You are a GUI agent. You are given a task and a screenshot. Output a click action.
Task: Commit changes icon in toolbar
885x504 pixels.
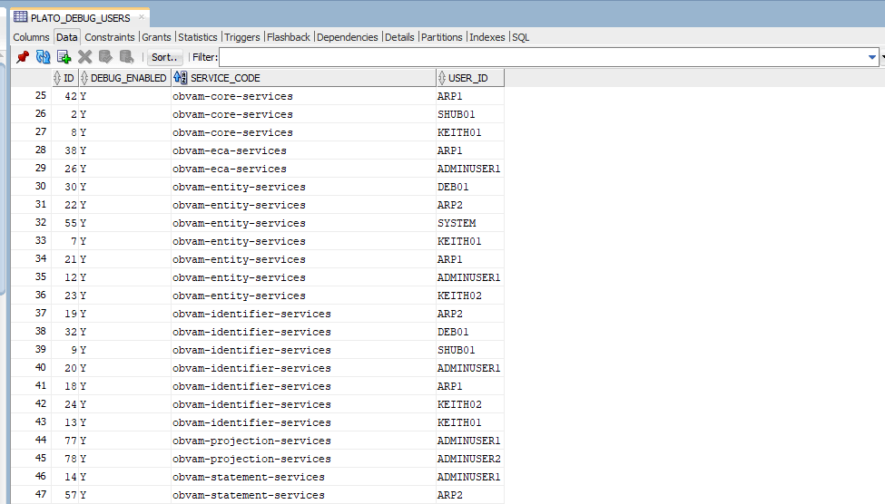pos(105,57)
